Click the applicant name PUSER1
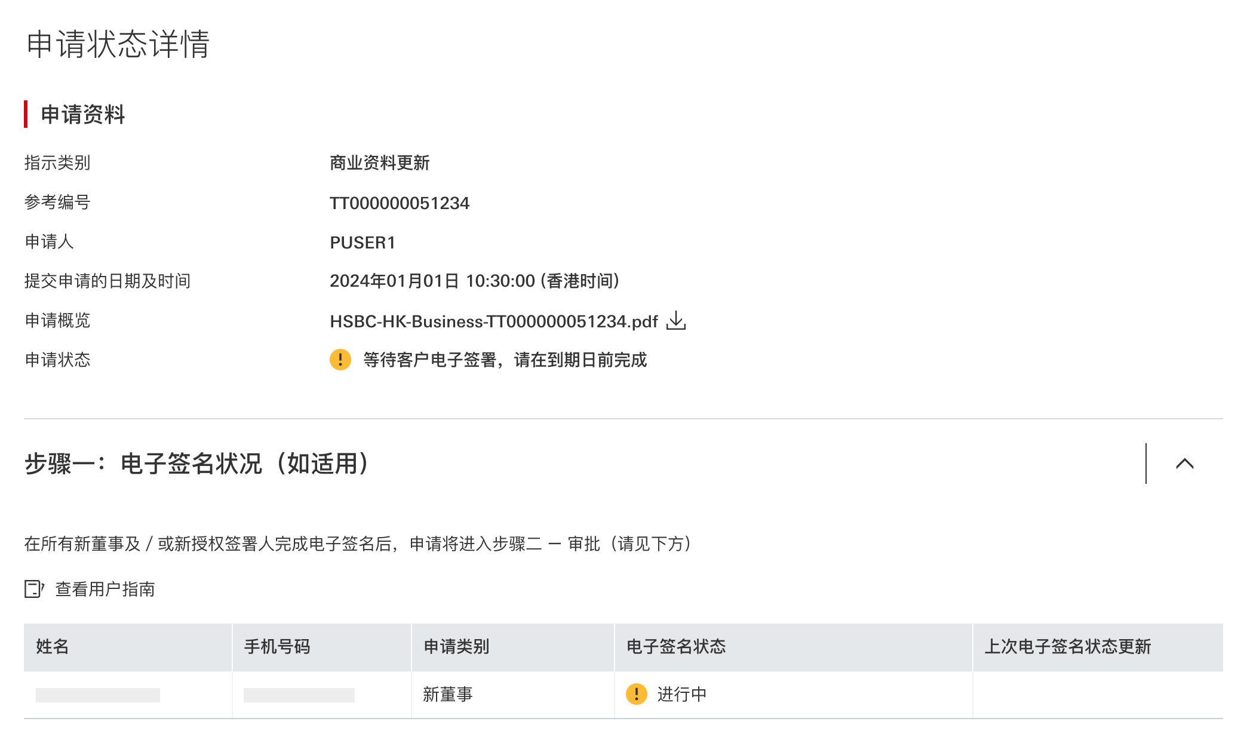The width and height of the screenshot is (1247, 755). pos(363,243)
